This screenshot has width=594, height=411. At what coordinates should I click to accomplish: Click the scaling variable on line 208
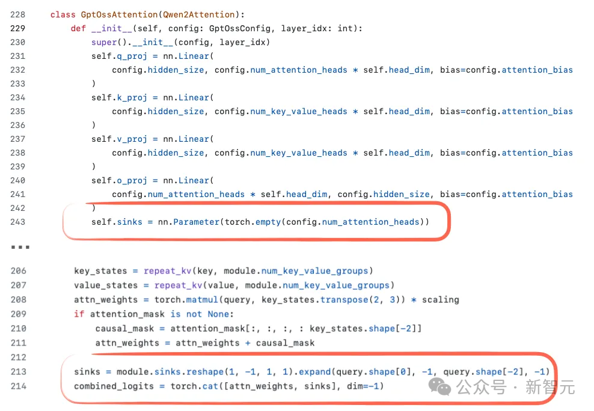coord(440,300)
